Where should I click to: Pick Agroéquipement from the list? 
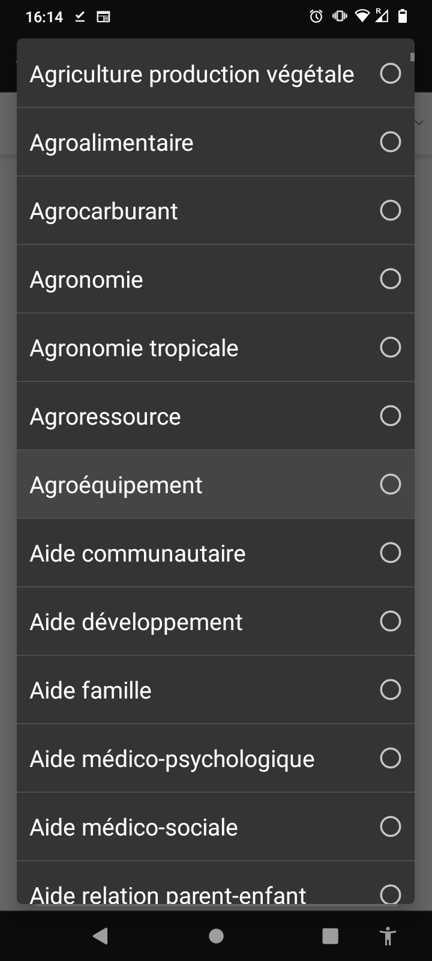click(116, 485)
